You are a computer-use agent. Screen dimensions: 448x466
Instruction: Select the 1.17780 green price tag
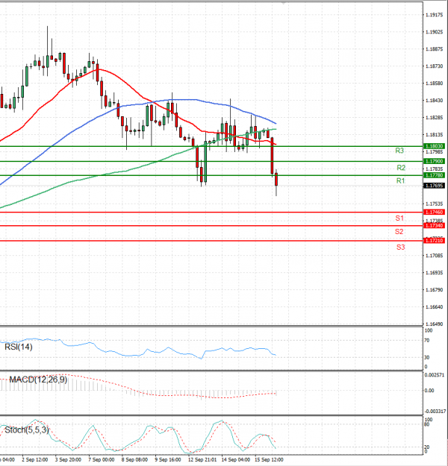434,175
